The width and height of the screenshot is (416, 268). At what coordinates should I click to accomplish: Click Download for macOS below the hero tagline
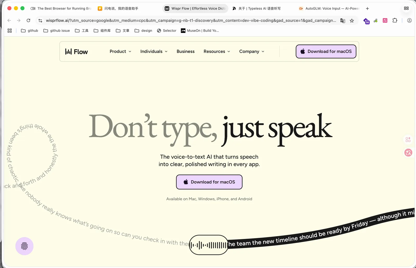tap(209, 182)
